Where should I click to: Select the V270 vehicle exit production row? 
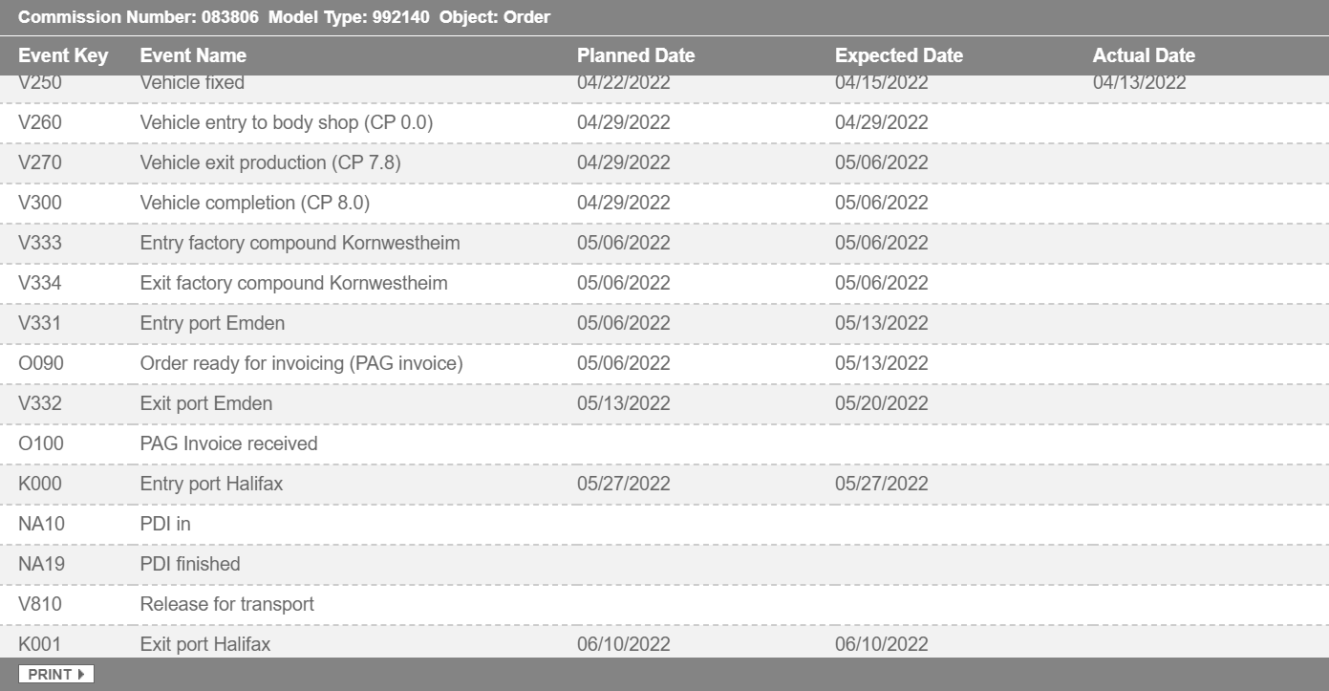(270, 162)
